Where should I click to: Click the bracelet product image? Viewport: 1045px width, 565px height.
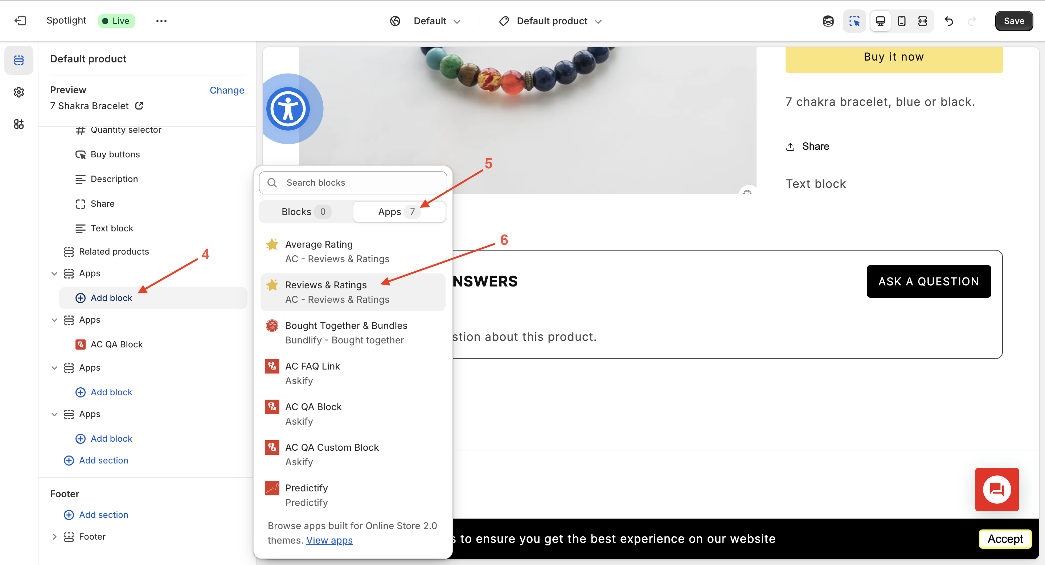[x=527, y=120]
